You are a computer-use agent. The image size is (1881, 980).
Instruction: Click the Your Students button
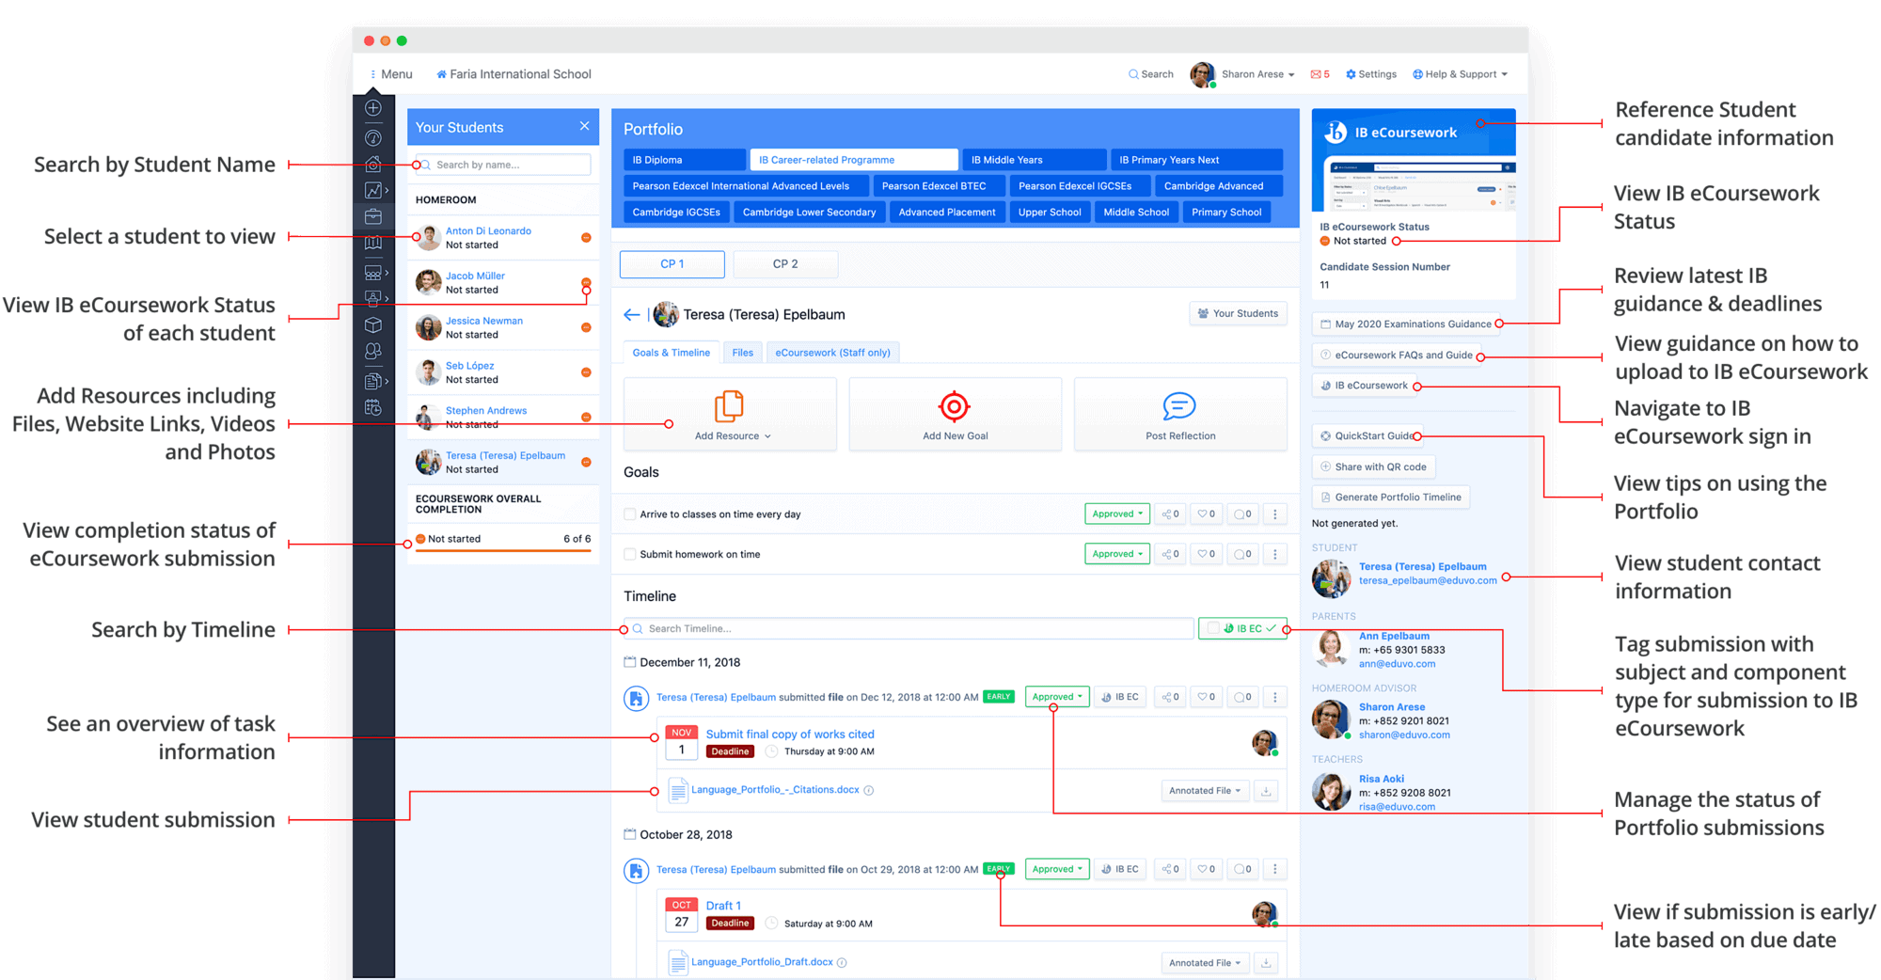(1238, 313)
